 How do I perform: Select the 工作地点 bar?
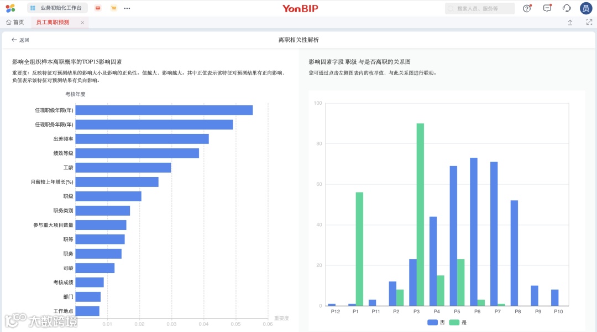[87, 311]
